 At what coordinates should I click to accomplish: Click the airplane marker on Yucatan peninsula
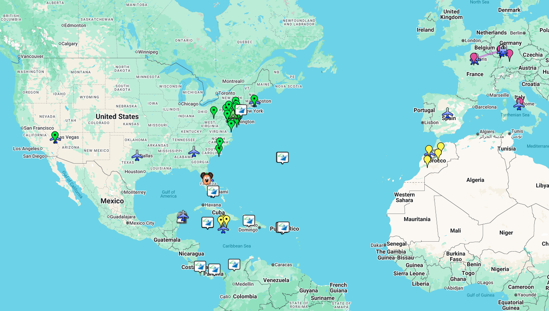pos(183,216)
